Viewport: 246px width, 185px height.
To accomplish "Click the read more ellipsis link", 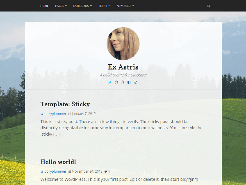I will [57, 134].
